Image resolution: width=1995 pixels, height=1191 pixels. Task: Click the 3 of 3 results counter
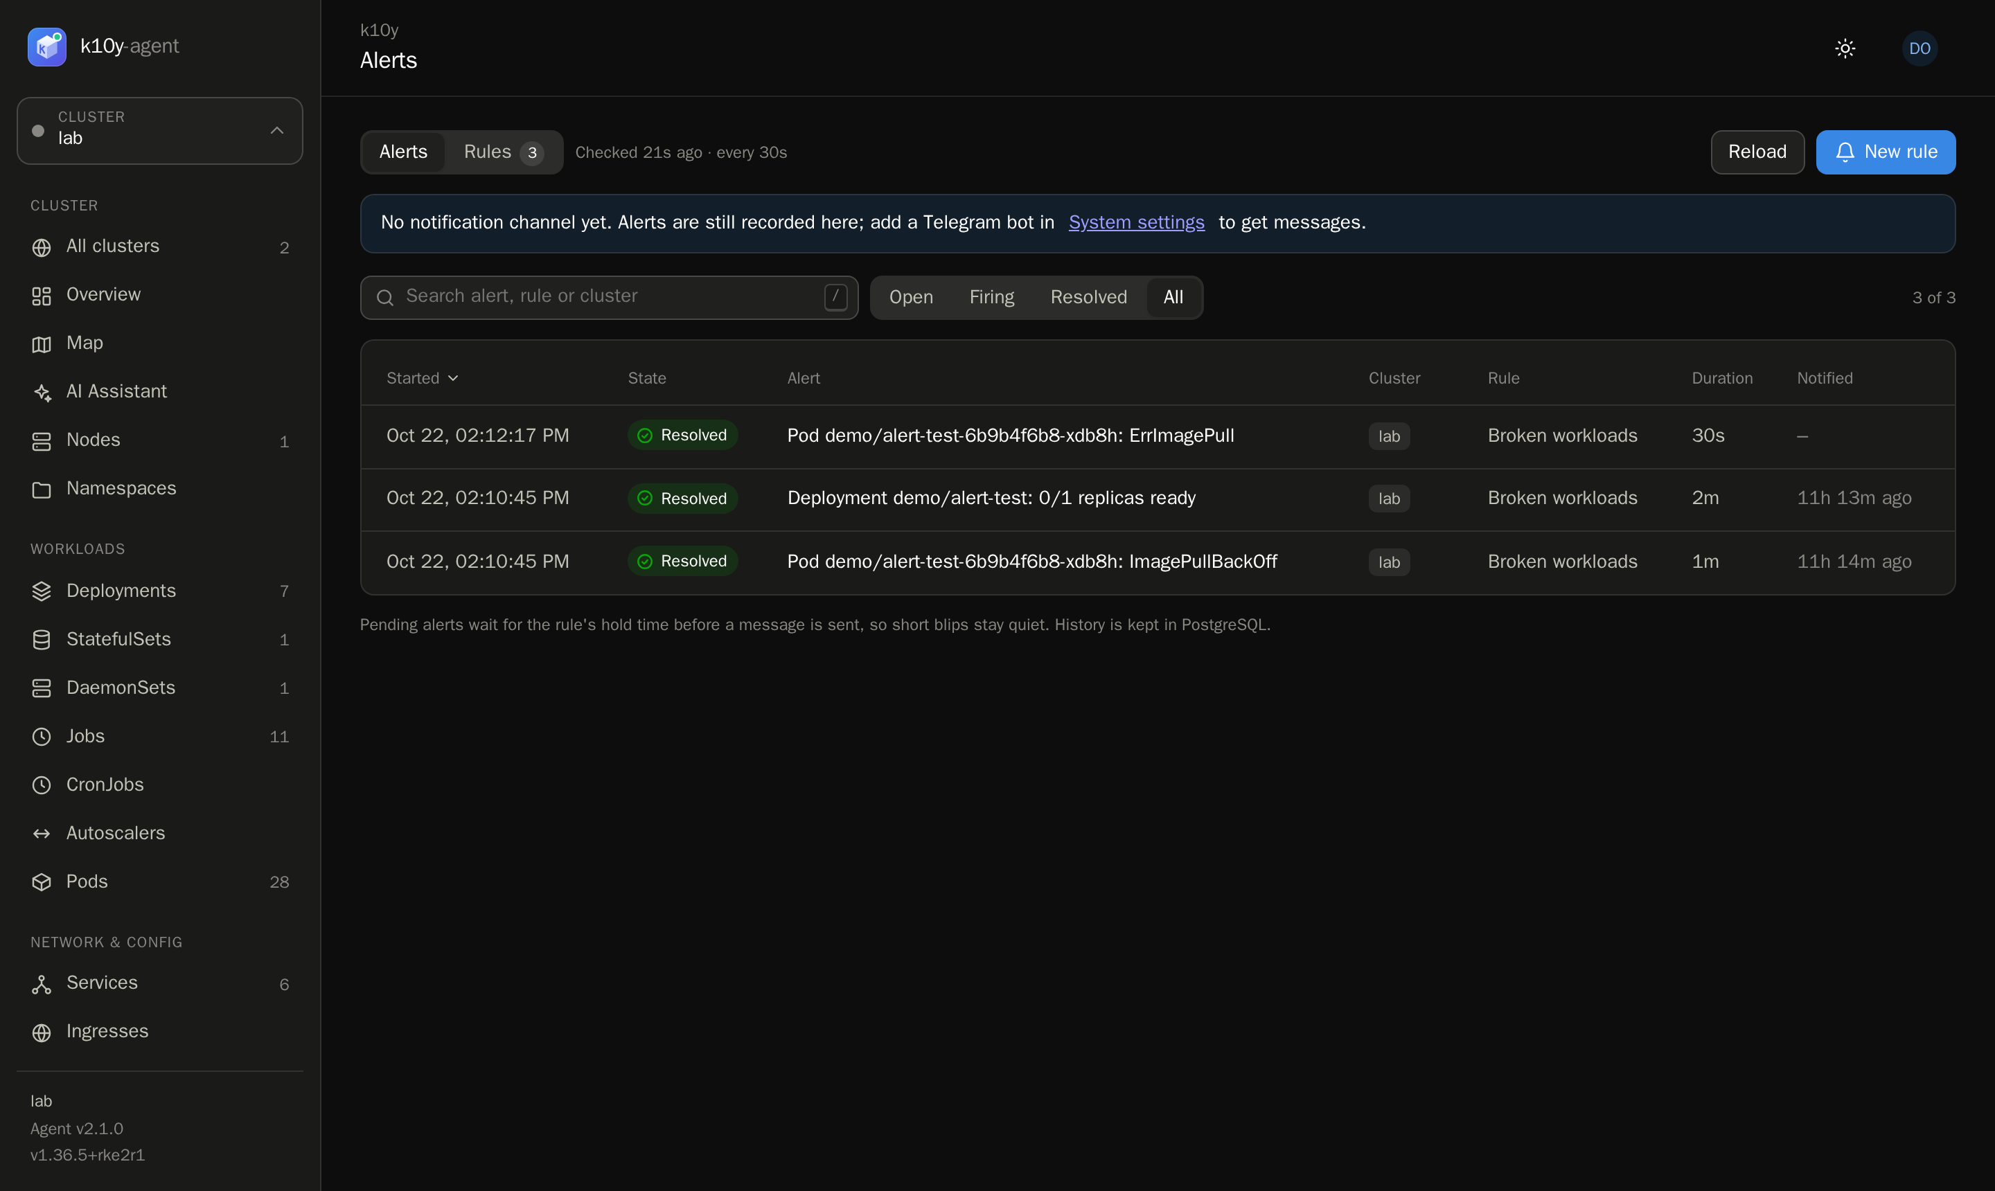coord(1933,298)
